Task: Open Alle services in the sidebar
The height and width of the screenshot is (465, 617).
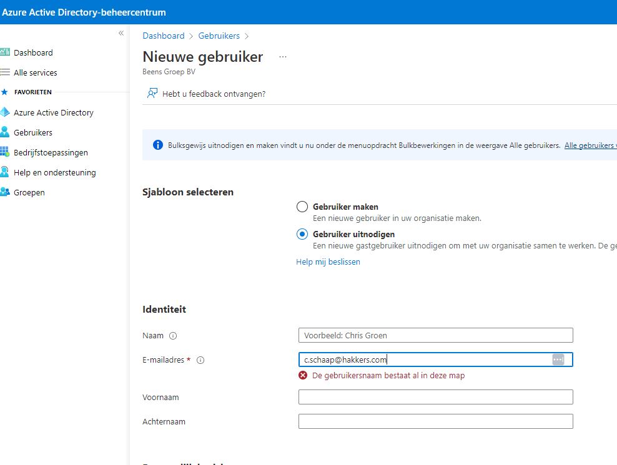Action: (x=36, y=72)
